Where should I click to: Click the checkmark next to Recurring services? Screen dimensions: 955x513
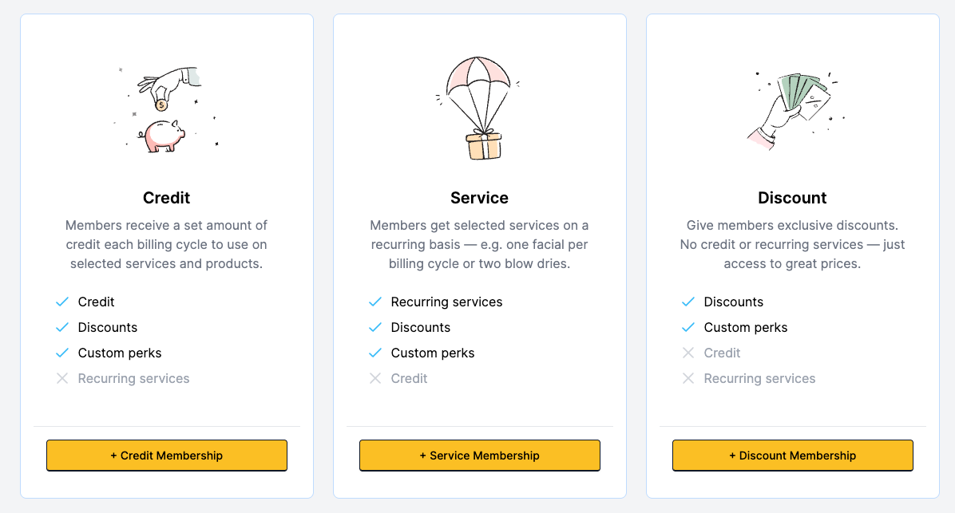(375, 302)
